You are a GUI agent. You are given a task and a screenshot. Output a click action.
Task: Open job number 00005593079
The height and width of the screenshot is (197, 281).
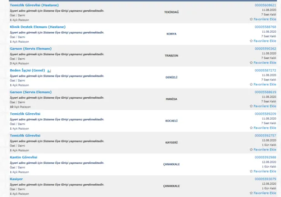click(x=265, y=179)
